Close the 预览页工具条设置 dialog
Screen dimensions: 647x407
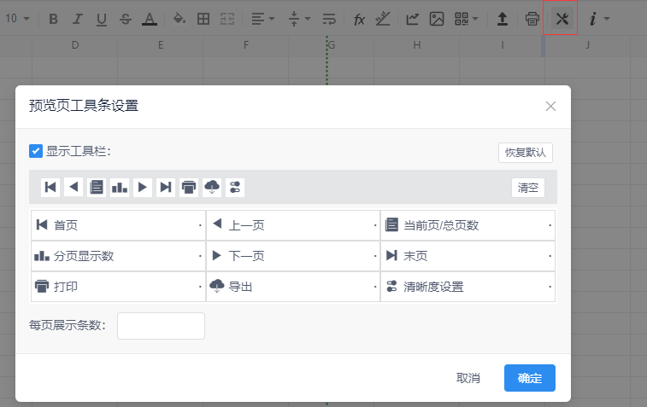click(550, 107)
